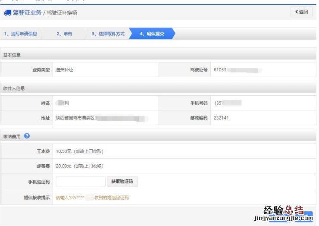Select step 2、申告
The height and width of the screenshot is (226, 319).
tap(64, 34)
